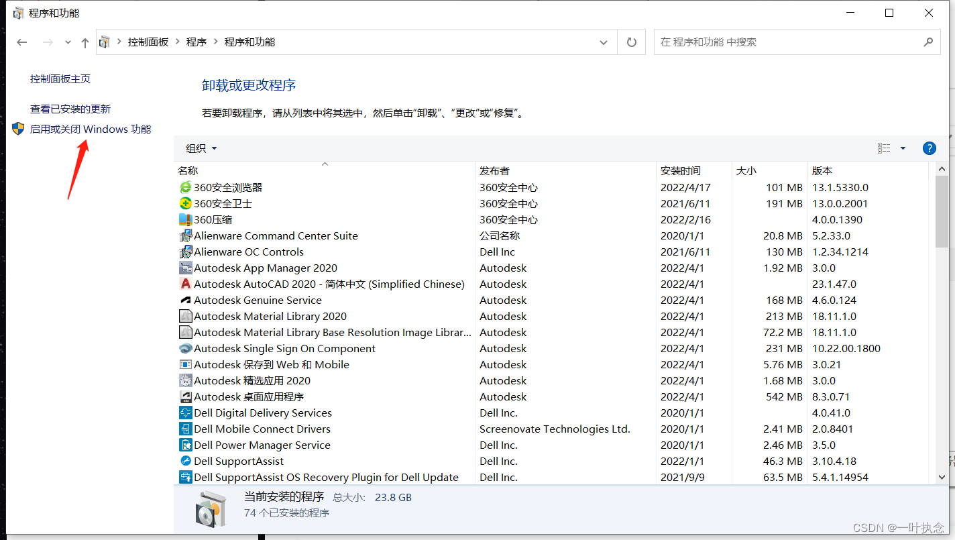
Task: Open 查看已安装的更新 link
Action: click(70, 109)
